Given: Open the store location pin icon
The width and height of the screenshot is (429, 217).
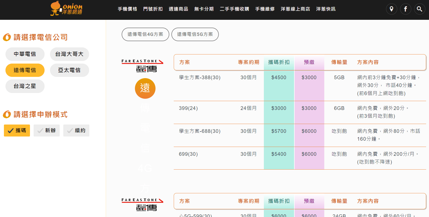Looking at the screenshot, I should [x=391, y=9].
